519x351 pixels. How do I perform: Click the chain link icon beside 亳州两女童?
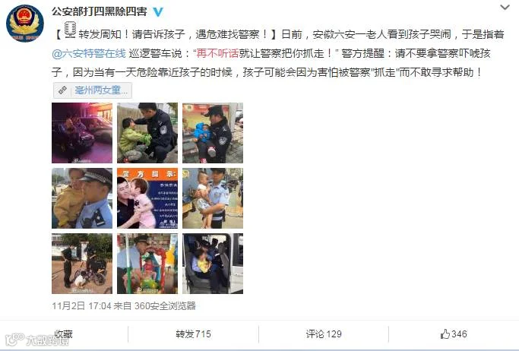[x=62, y=90]
